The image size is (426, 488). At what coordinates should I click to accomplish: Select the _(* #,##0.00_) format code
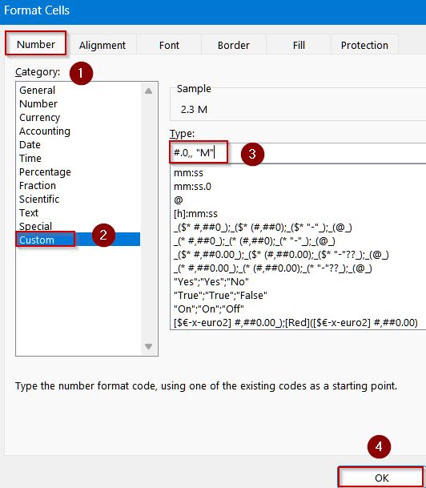(x=273, y=268)
